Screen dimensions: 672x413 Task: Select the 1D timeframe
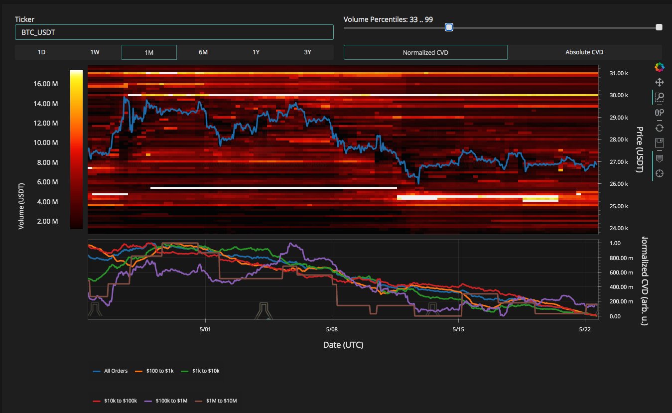pos(42,52)
